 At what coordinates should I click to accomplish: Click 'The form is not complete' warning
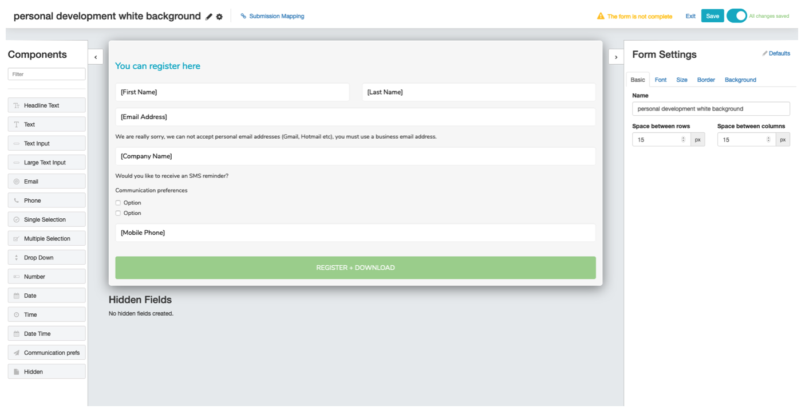640,17
